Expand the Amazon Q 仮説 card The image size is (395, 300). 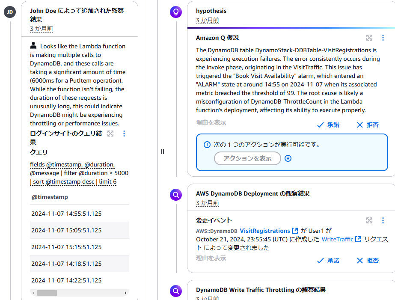tap(369, 38)
